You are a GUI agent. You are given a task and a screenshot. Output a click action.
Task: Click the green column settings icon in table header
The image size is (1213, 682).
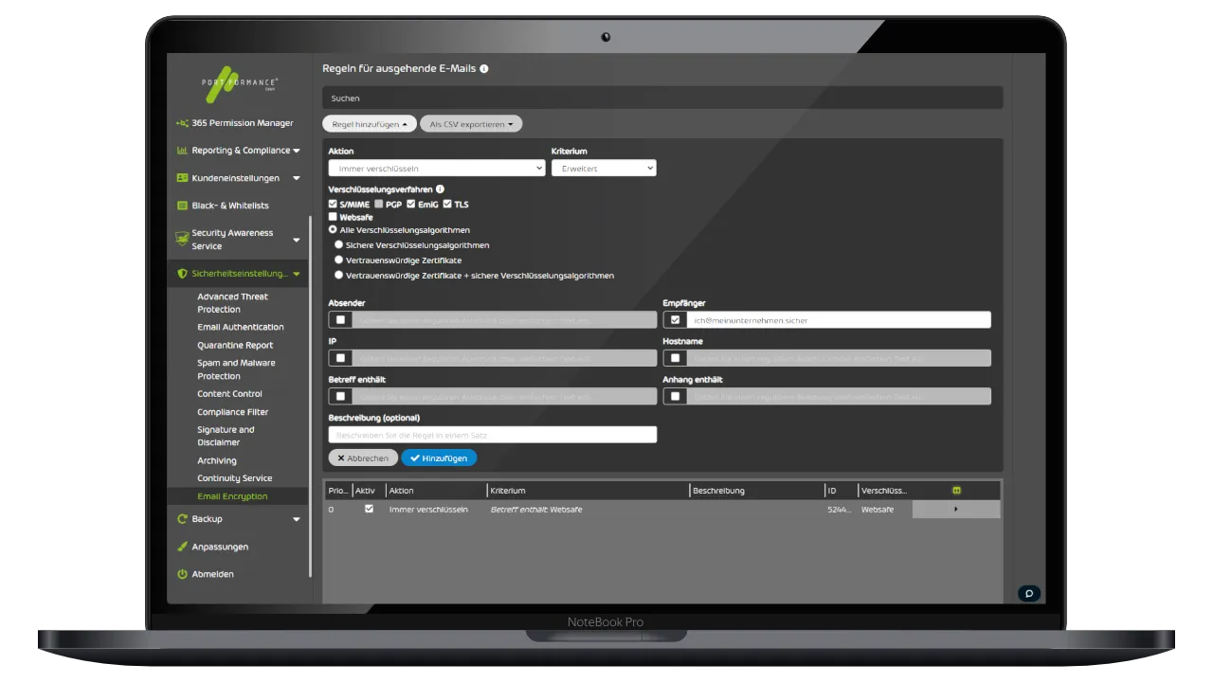956,491
